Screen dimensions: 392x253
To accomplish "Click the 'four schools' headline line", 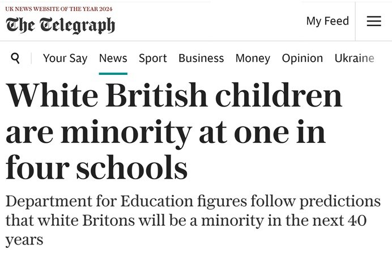I will (x=96, y=167).
